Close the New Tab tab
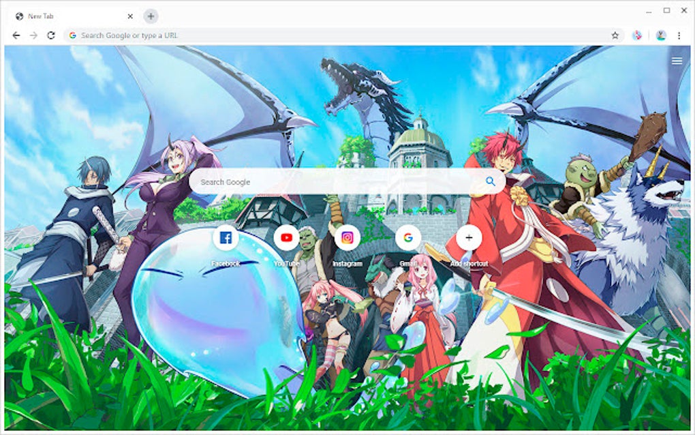The width and height of the screenshot is (695, 435). click(x=130, y=16)
